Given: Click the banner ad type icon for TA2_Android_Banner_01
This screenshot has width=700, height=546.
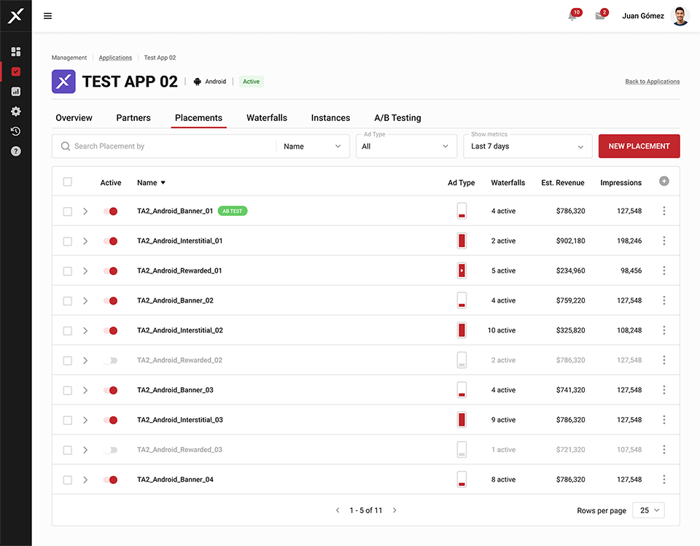Looking at the screenshot, I should coord(462,211).
